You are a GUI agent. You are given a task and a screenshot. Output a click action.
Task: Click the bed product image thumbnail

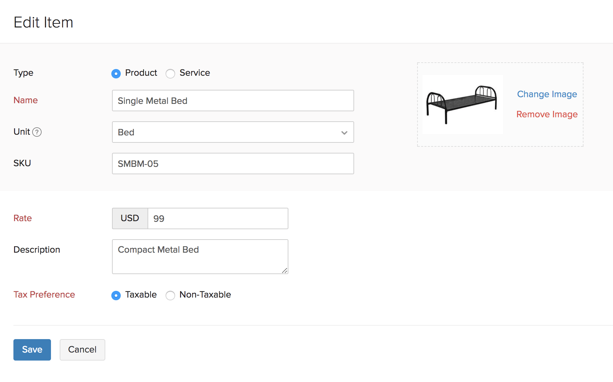pos(462,104)
